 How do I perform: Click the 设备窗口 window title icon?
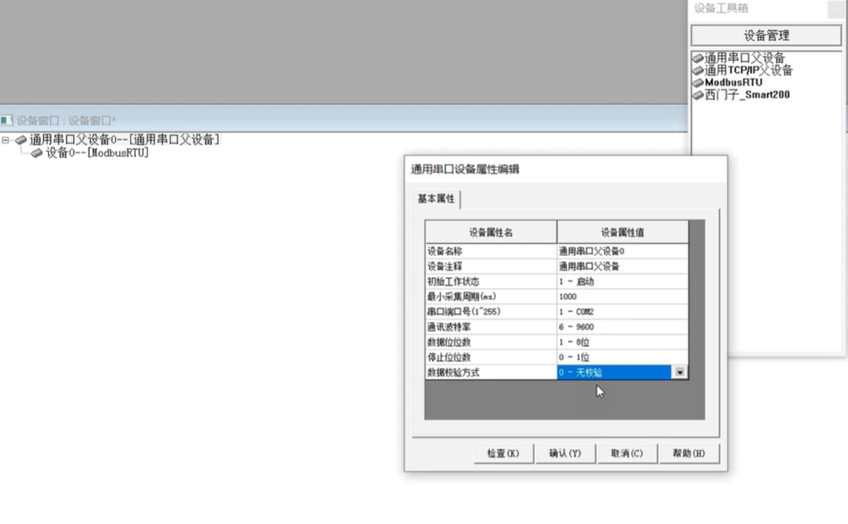click(7, 120)
